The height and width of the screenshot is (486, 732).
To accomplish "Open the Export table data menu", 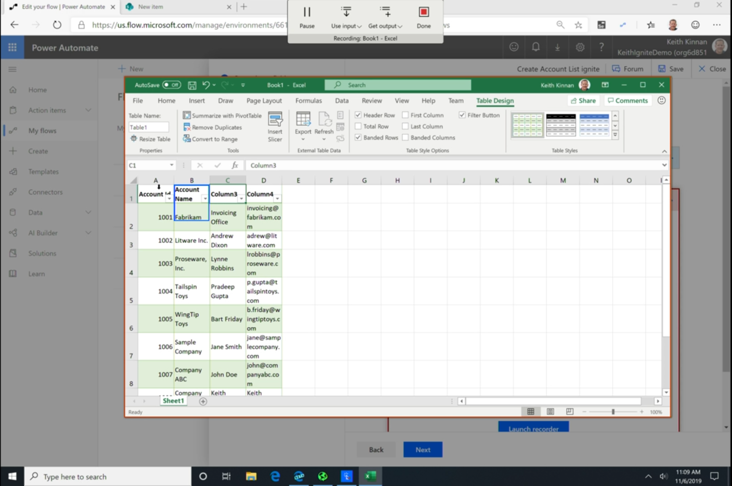I will coord(303,127).
